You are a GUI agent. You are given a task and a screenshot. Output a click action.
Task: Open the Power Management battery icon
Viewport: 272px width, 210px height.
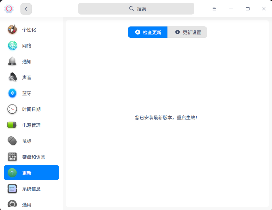[x=12, y=125]
